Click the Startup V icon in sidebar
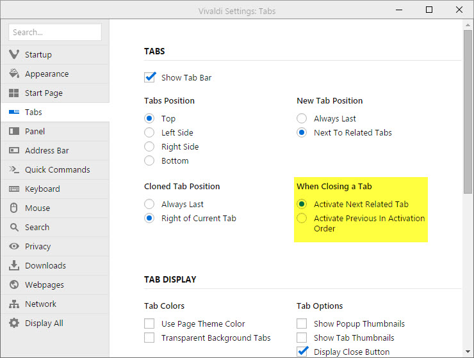Image resolution: width=474 pixels, height=358 pixels. point(14,54)
